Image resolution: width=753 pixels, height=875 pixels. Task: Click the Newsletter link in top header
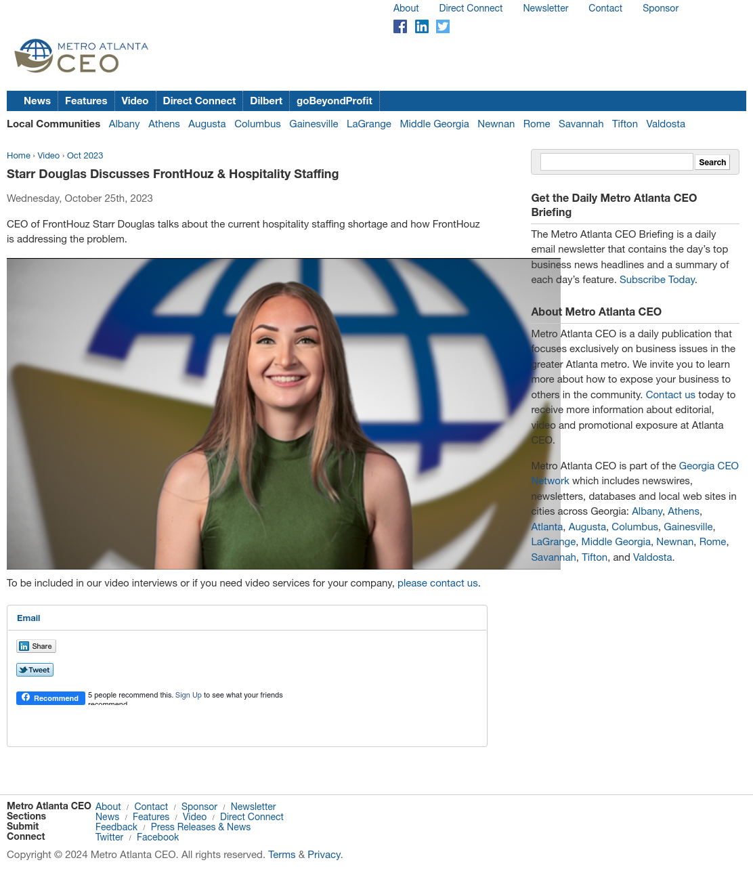[546, 8]
